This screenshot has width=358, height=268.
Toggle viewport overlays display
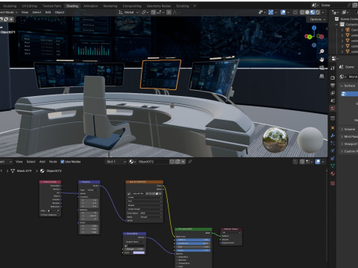(283, 12)
